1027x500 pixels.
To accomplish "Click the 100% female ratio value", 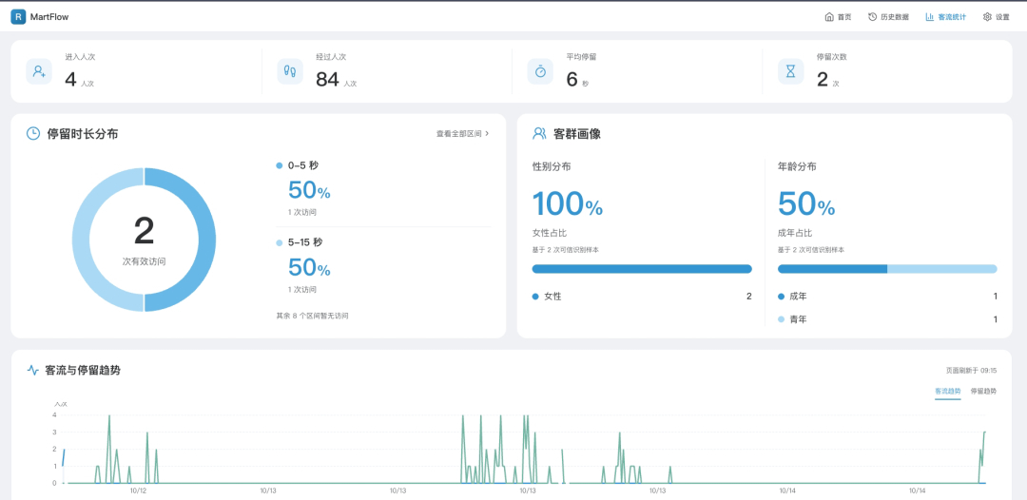I will coord(567,203).
